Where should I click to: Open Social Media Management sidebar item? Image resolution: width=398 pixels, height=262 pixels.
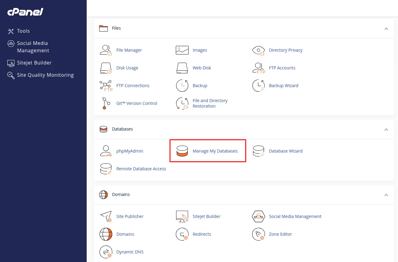tap(33, 47)
